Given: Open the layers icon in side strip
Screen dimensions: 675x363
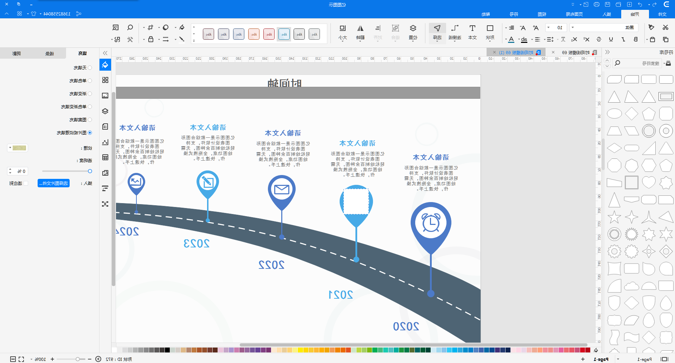Looking at the screenshot, I should [x=105, y=111].
